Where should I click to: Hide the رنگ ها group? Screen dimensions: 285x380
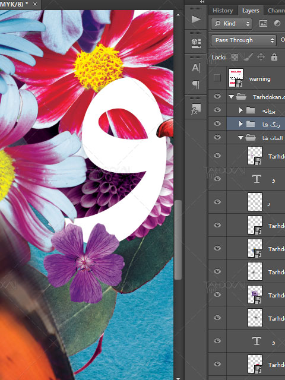click(217, 123)
